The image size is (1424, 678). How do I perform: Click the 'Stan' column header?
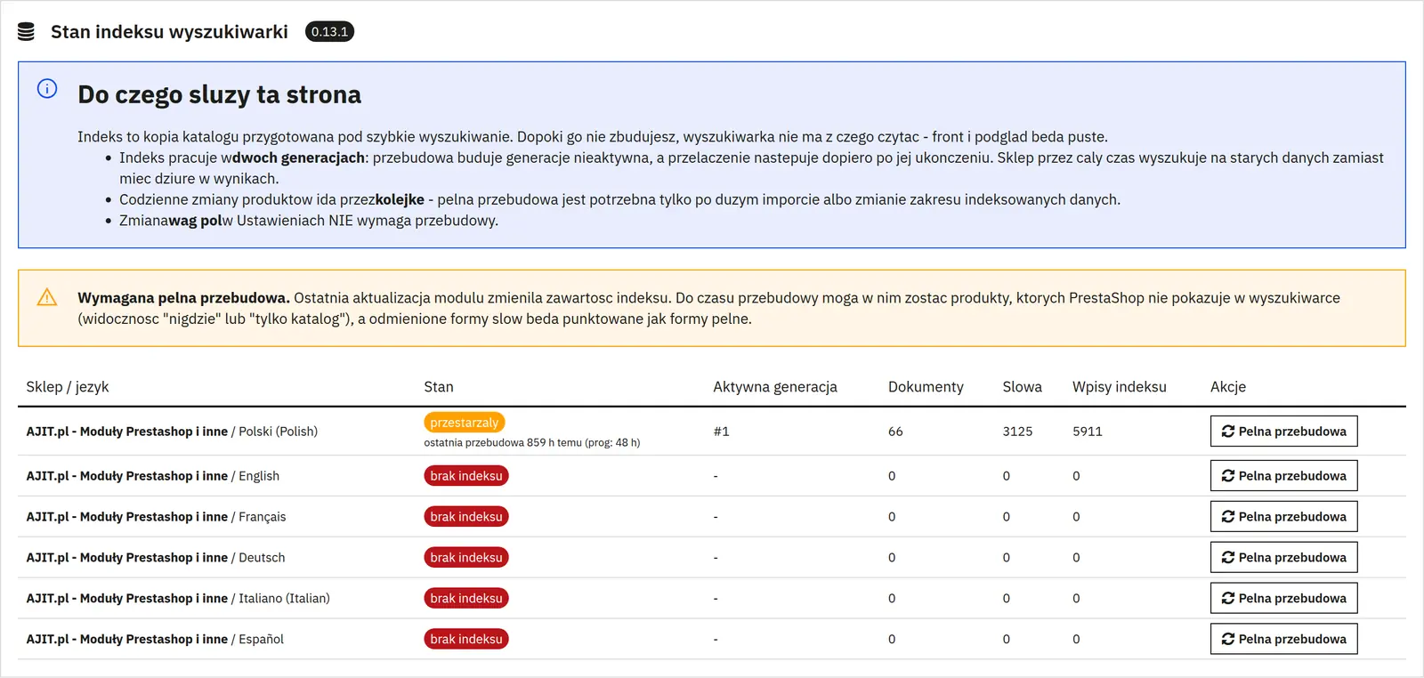(439, 387)
